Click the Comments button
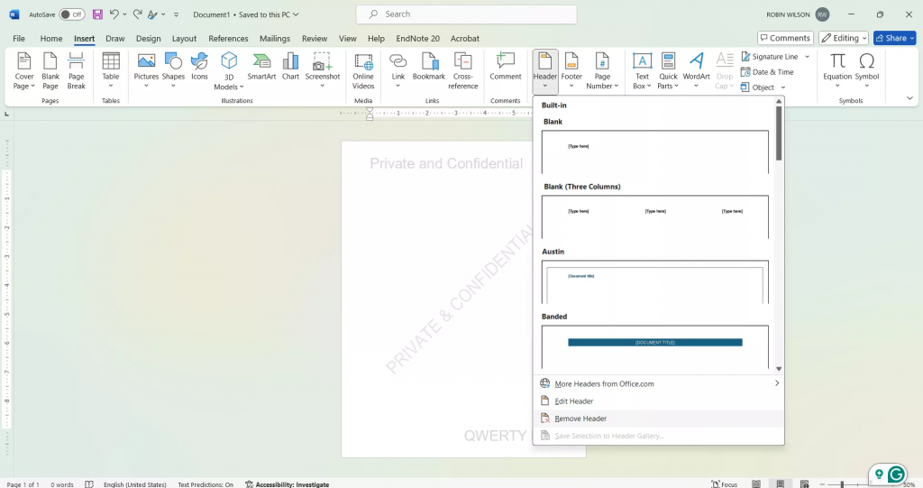This screenshot has width=923, height=488. tap(785, 38)
